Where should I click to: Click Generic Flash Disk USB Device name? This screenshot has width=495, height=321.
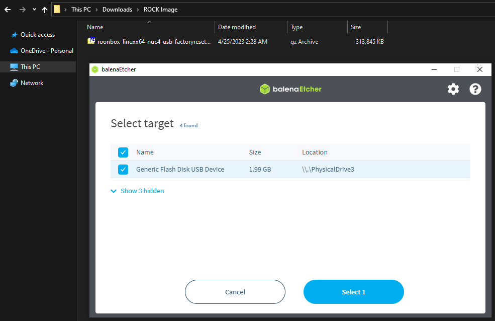pyautogui.click(x=180, y=170)
